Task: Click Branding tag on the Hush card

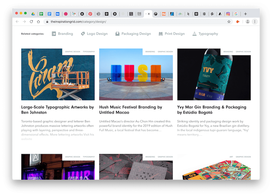Action: point(150,52)
